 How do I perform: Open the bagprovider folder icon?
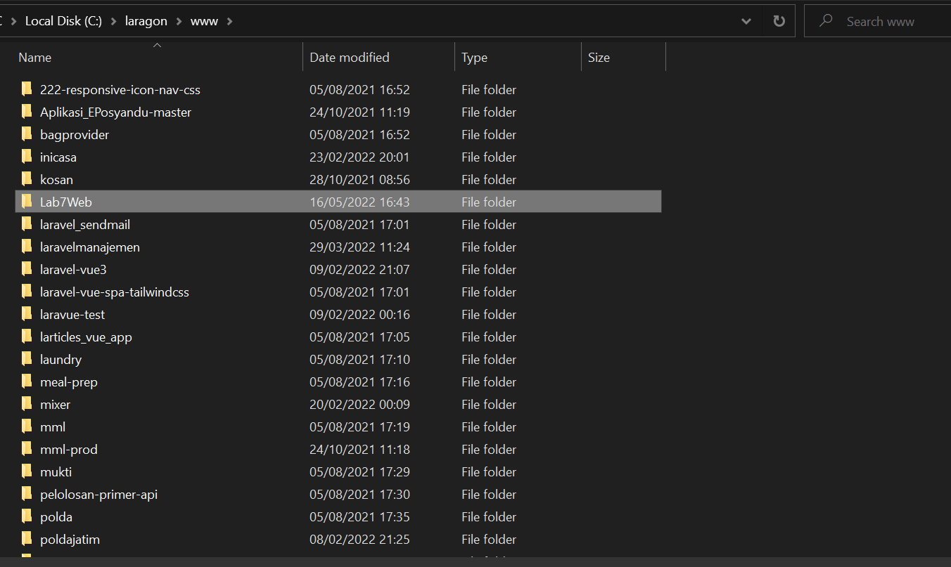point(27,134)
